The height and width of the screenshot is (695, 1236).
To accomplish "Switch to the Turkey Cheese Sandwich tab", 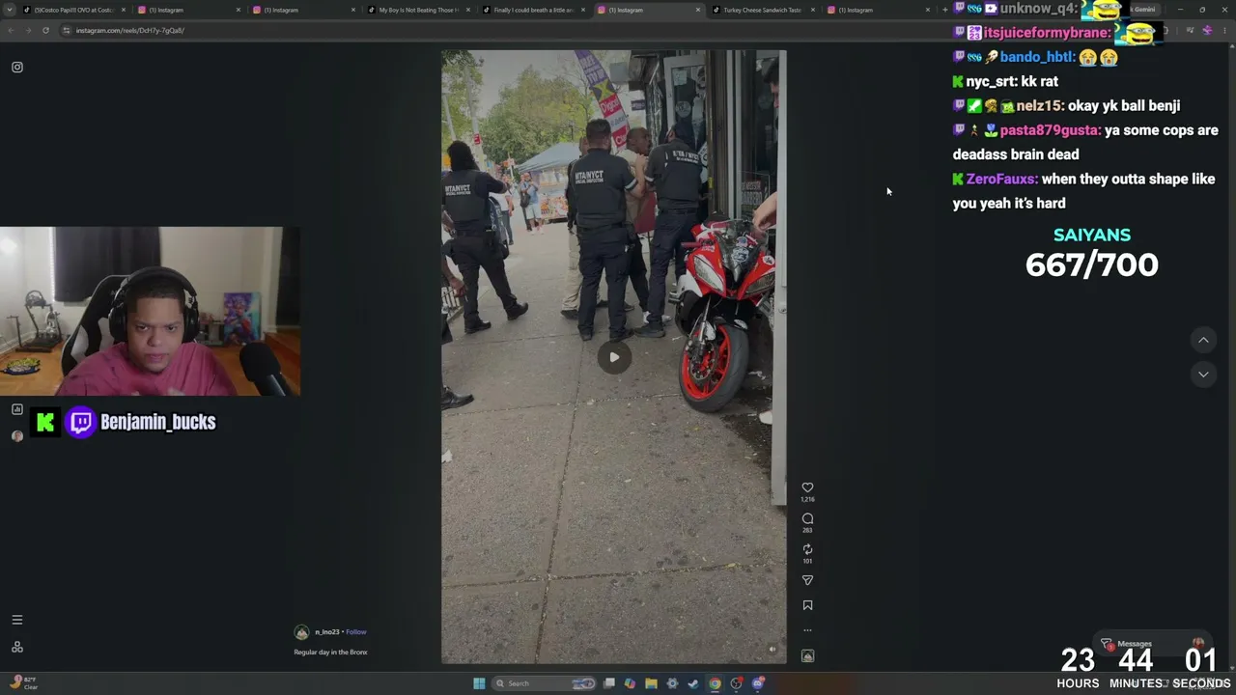I will pyautogui.click(x=763, y=10).
